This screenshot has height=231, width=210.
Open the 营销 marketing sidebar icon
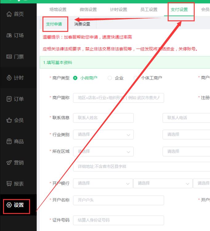pyautogui.click(x=9, y=163)
